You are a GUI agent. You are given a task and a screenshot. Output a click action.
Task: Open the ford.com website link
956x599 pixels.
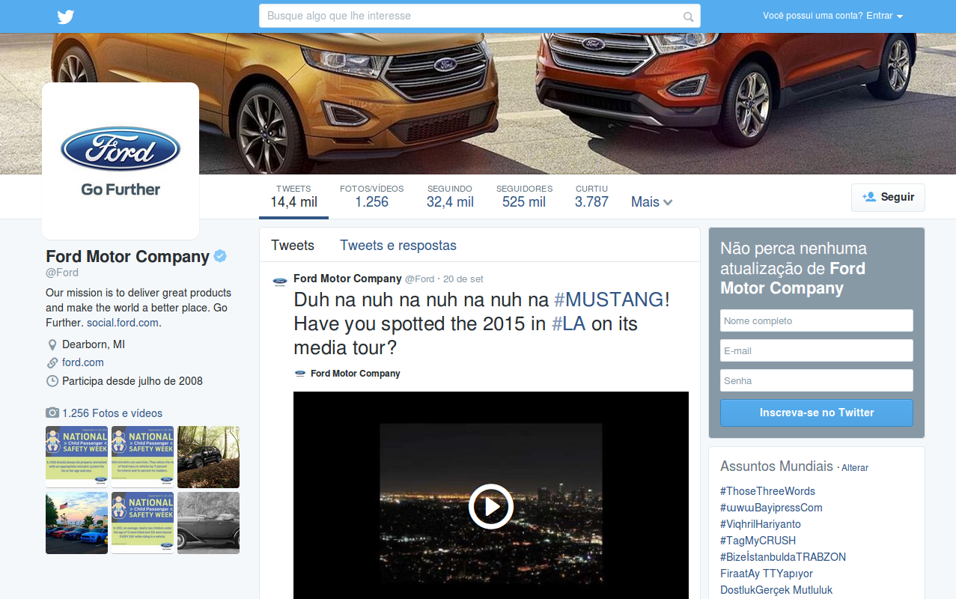pos(83,362)
